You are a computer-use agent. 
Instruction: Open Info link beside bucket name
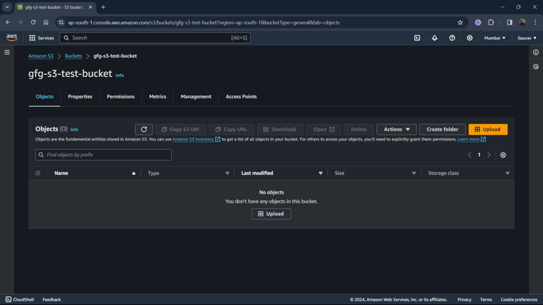coord(119,76)
